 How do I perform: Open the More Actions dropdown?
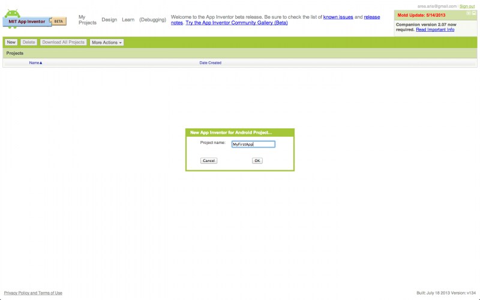point(107,43)
